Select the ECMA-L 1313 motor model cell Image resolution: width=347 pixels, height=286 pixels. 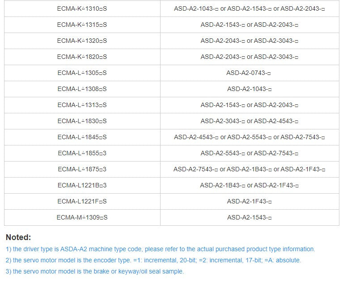(x=82, y=105)
